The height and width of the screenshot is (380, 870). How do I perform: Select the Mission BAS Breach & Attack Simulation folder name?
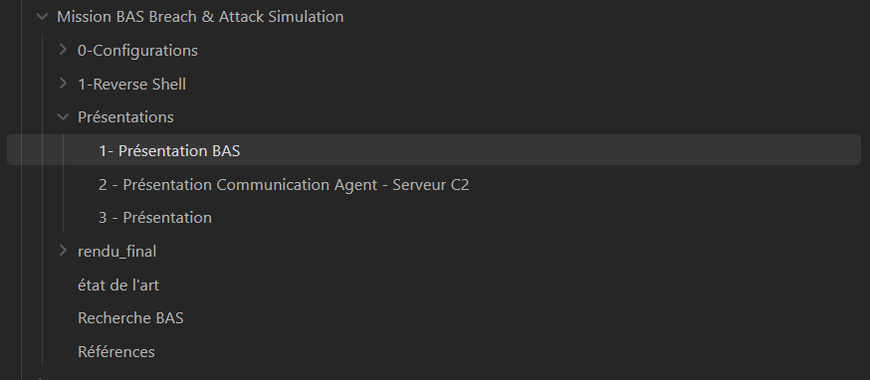click(200, 17)
